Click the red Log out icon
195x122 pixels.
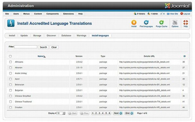[x=182, y=14]
